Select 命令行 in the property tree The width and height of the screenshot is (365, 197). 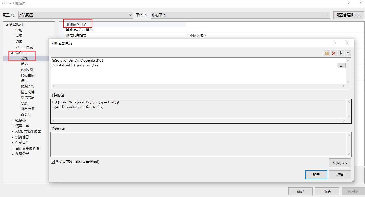[26, 115]
